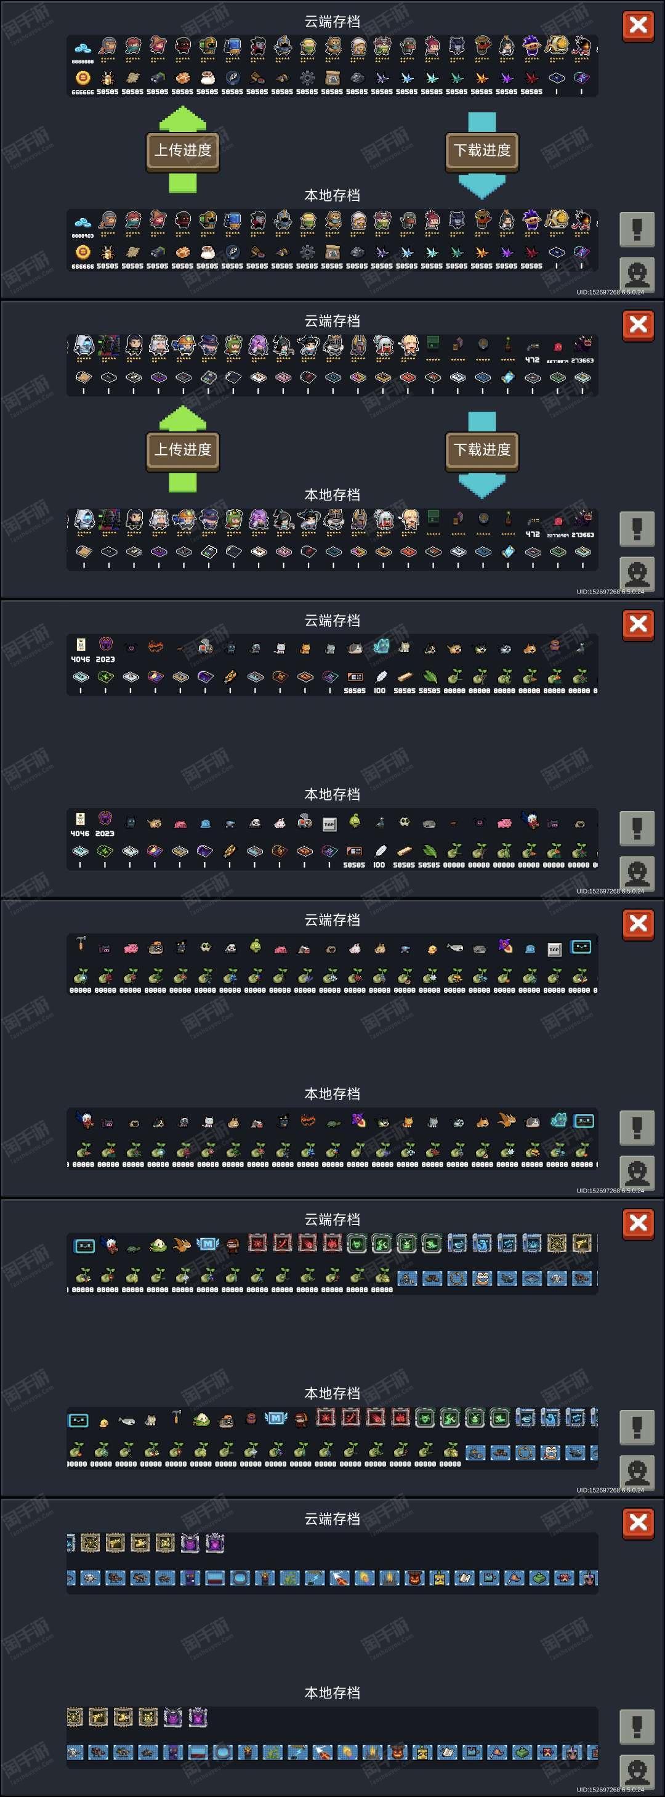Close the last save panel with red X
Viewport: 665px width, 1797px height.
click(638, 1523)
